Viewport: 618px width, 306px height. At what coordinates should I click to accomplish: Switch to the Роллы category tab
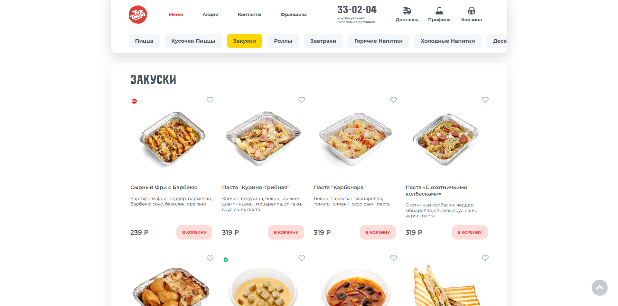click(x=283, y=41)
